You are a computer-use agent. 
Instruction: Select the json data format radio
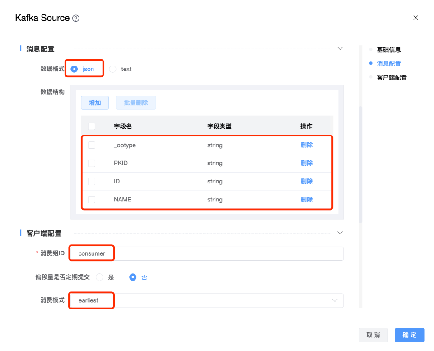75,69
